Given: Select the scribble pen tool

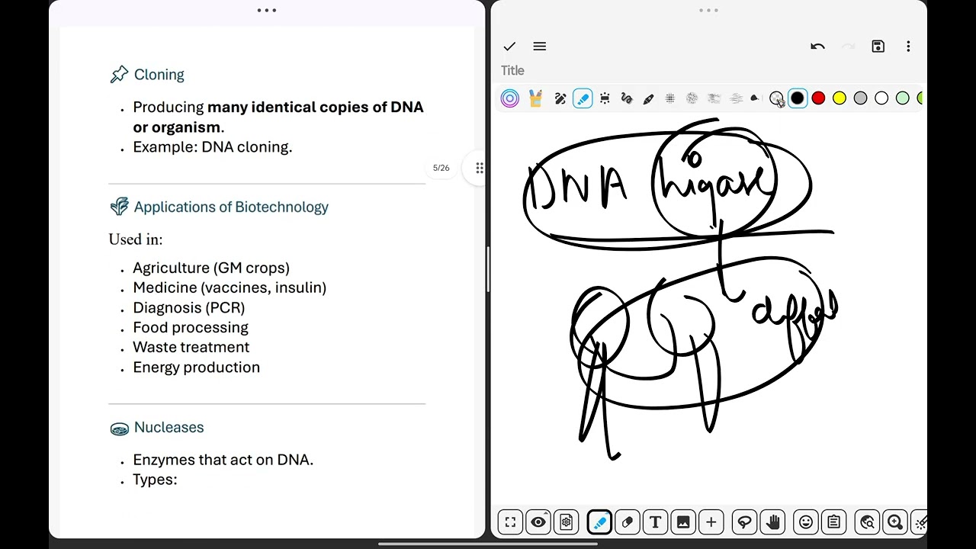Looking at the screenshot, I should 560,98.
